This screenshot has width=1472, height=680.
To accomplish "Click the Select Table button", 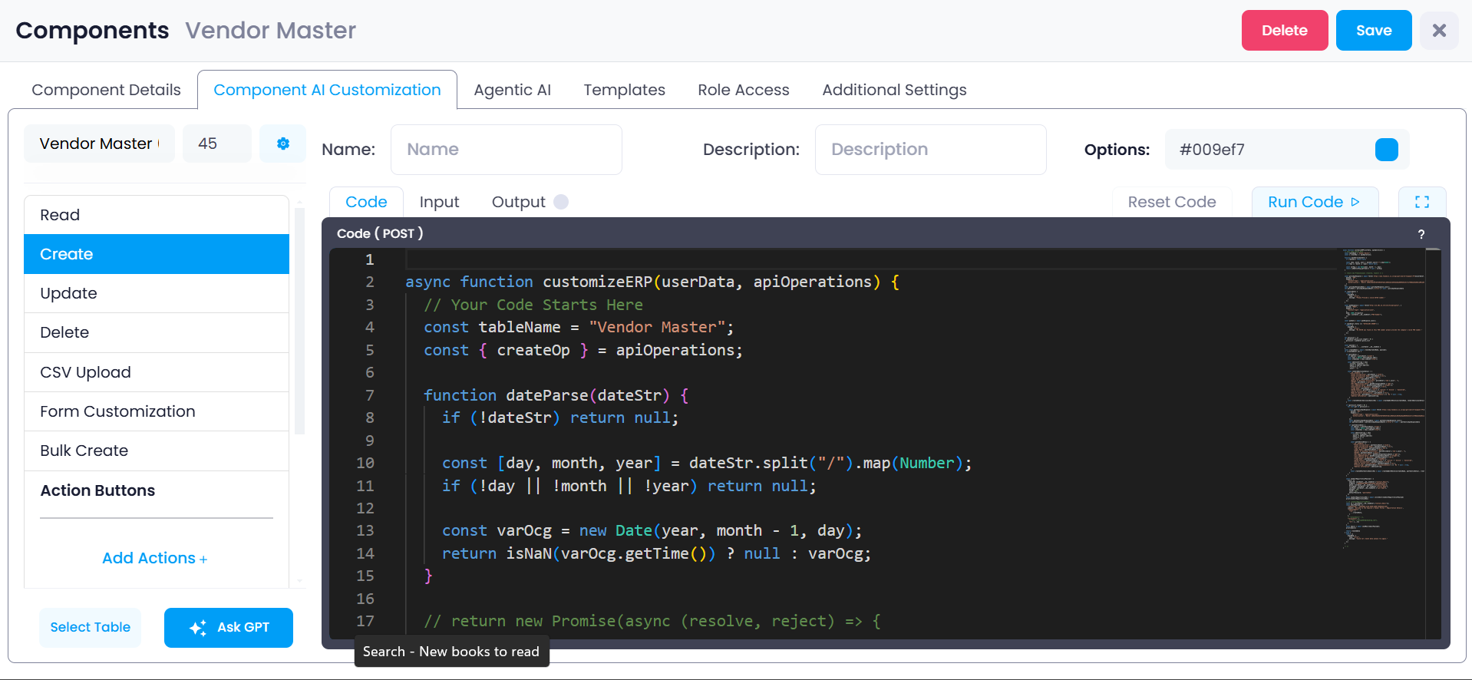I will (x=91, y=628).
